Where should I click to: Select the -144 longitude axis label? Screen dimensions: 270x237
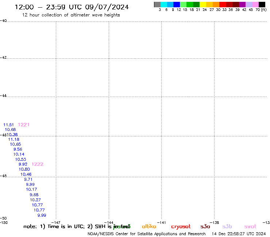[x=109, y=222]
